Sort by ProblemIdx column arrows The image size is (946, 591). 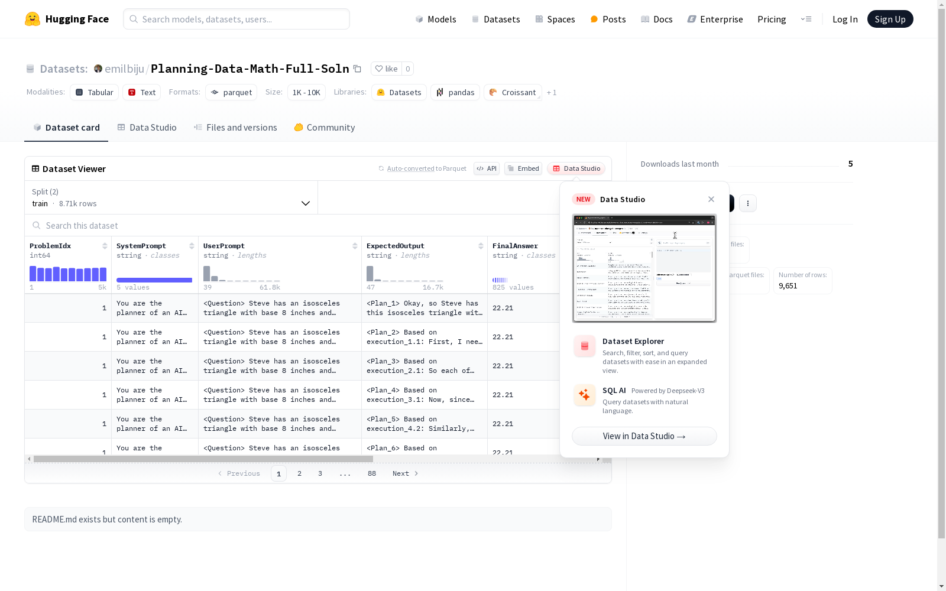(105, 246)
